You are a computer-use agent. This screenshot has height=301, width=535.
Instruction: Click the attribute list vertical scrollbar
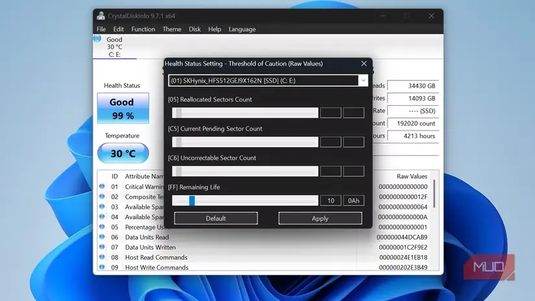coord(434,194)
